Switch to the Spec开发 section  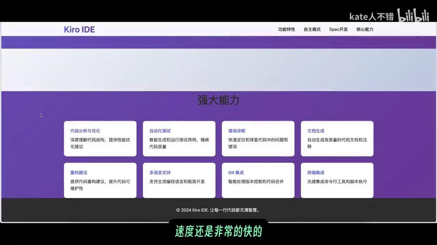click(338, 29)
